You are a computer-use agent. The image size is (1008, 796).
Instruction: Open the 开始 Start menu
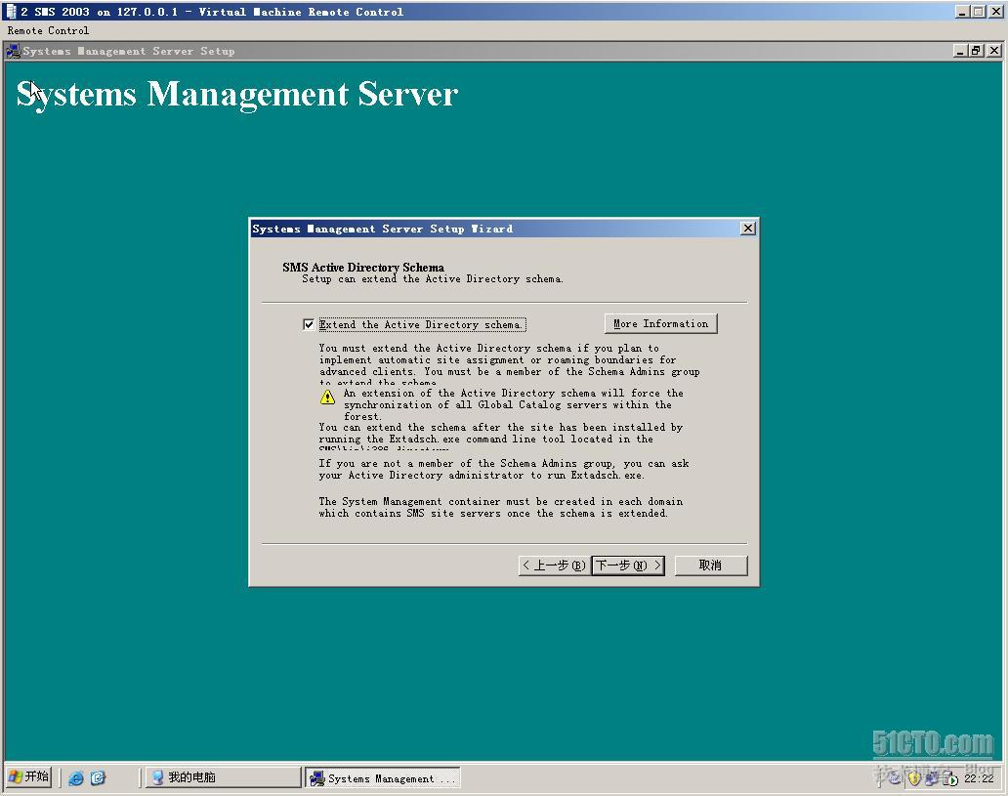click(29, 776)
